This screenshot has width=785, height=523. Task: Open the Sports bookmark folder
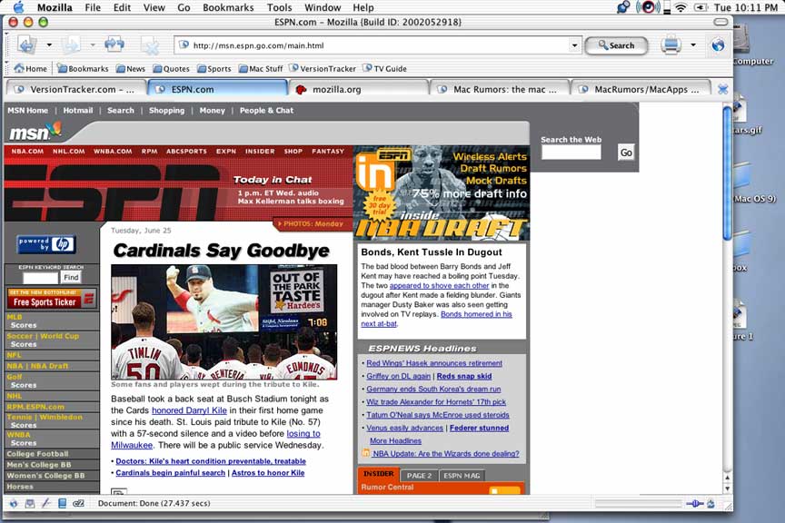click(214, 69)
